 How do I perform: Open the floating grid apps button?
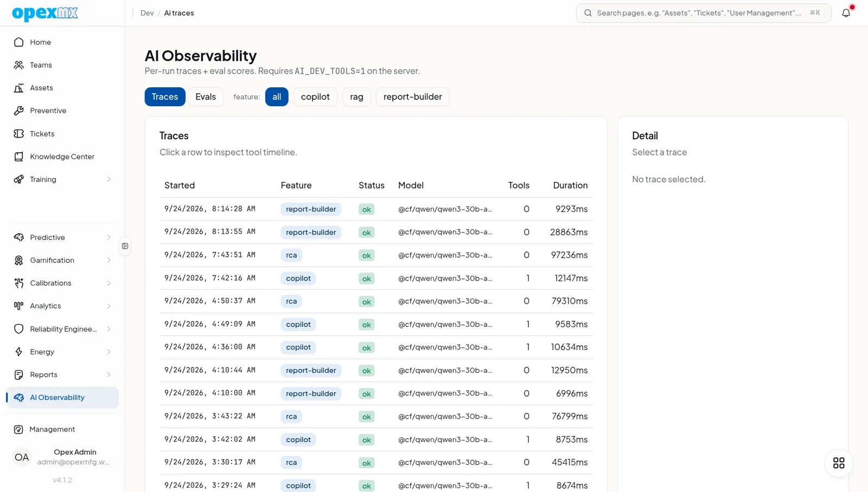click(x=839, y=463)
